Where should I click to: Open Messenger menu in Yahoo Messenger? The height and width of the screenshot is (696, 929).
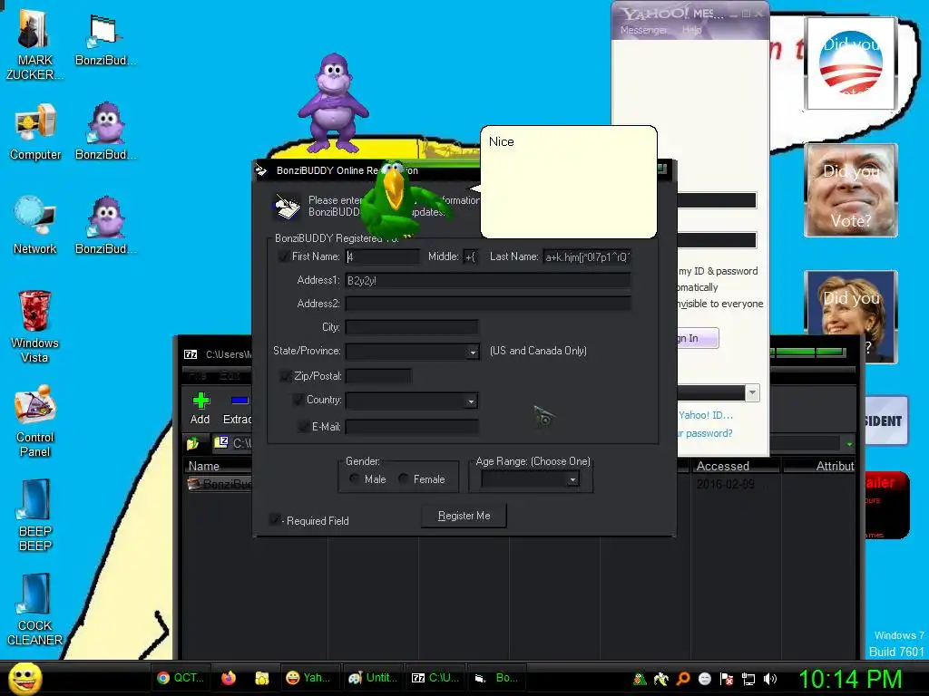point(643,30)
